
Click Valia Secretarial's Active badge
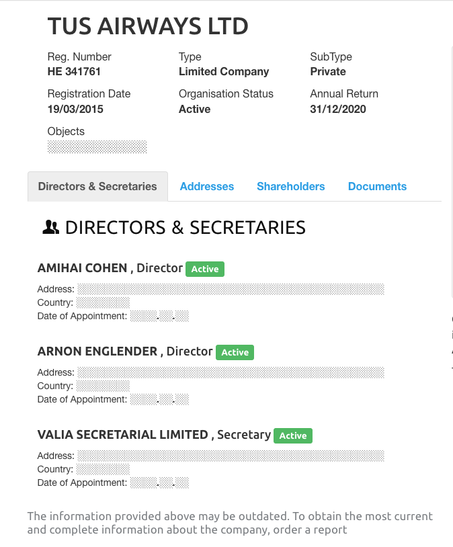click(x=293, y=435)
